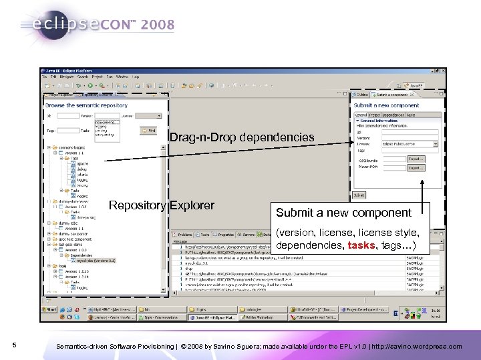Open the License dropdown in Repository Explorer
481x360 pixels.
point(148,116)
